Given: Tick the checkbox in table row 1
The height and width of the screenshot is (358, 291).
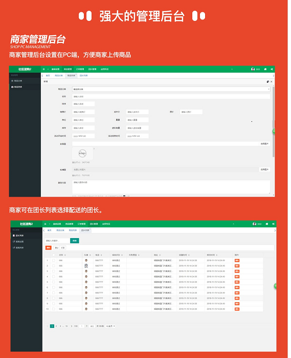Looking at the screenshot, I should (x=54, y=260).
